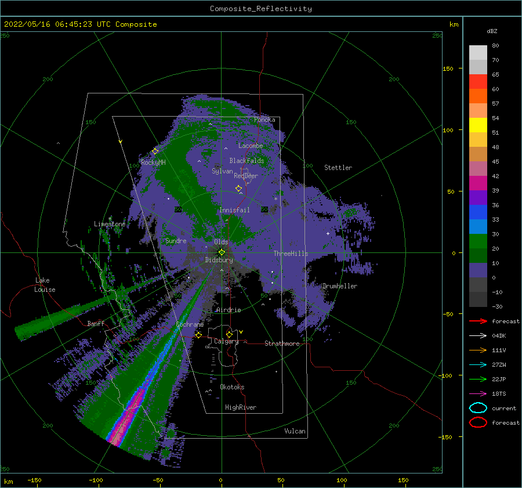522x488 pixels.
Task: Pick the purple-slate swatch between 10 and 0
Action: click(x=478, y=270)
